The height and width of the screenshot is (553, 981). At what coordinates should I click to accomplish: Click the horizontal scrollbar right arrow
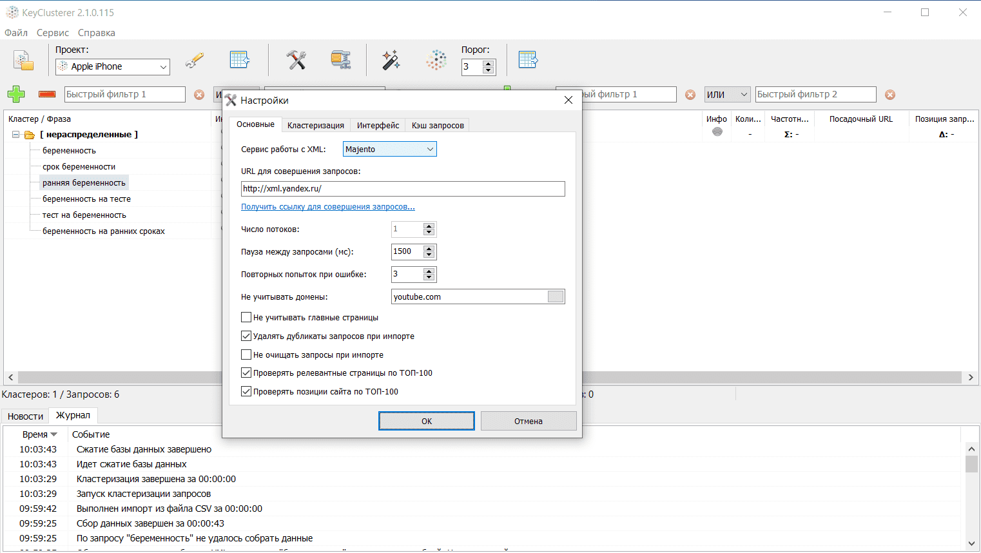pos(971,377)
